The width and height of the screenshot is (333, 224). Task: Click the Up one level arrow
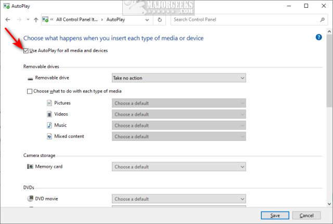(x=35, y=20)
